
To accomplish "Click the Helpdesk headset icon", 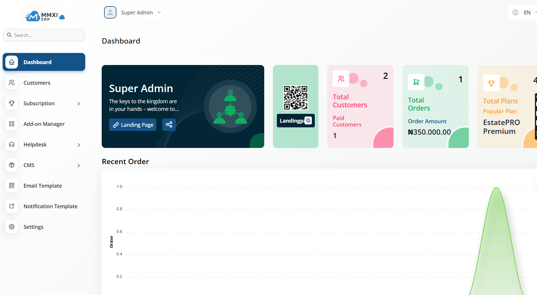I will tap(12, 144).
